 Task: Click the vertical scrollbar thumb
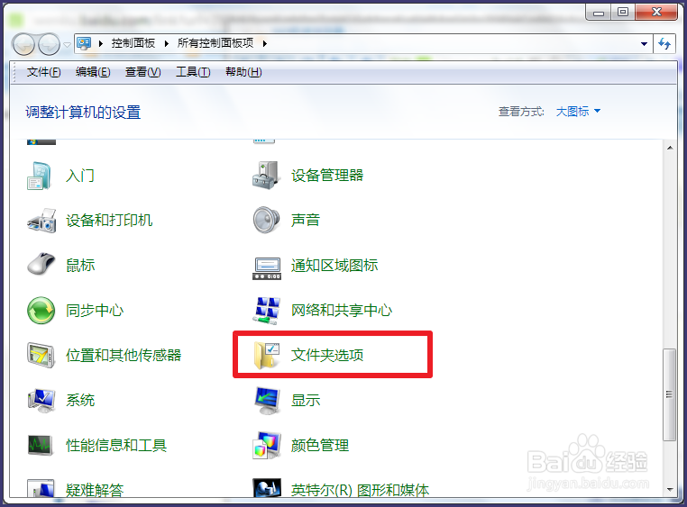point(670,394)
